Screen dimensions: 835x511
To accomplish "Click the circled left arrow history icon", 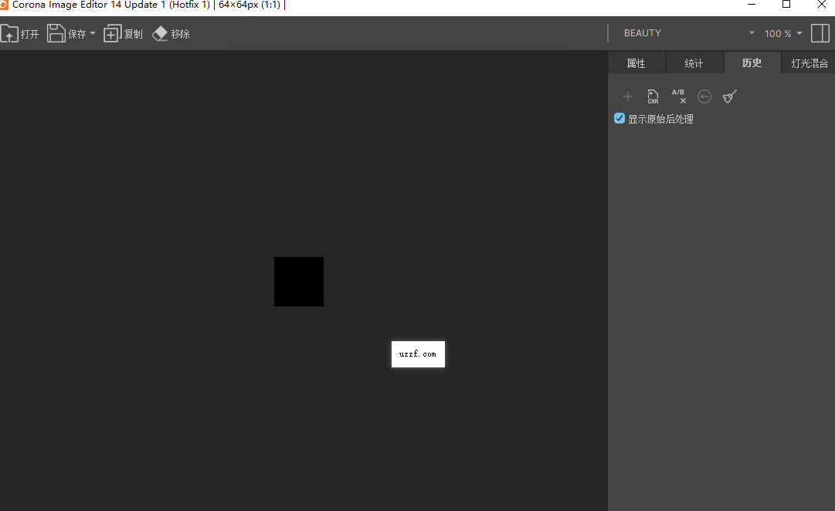I will (704, 96).
